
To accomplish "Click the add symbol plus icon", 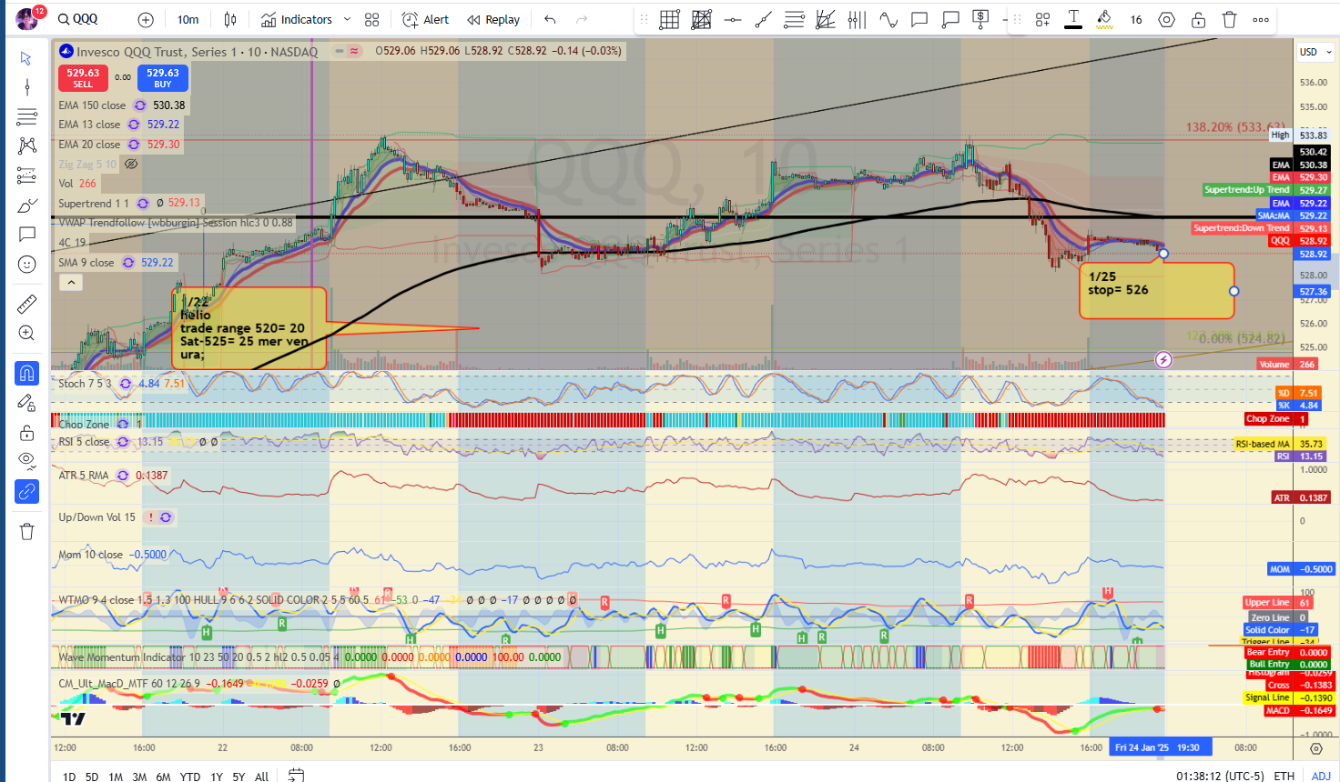I will tap(146, 19).
